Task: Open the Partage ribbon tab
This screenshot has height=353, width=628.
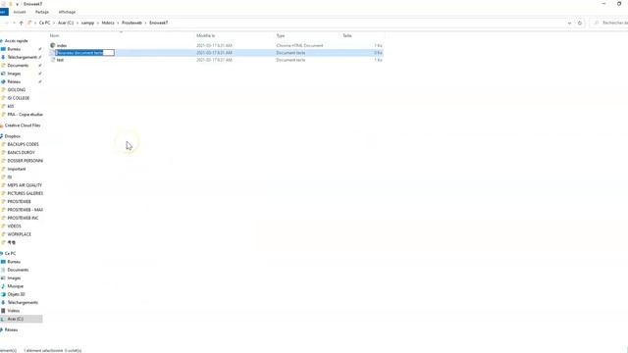Action: [41, 12]
